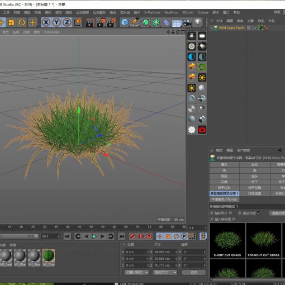Select the Mf_Stem material thumbnail

(34, 258)
